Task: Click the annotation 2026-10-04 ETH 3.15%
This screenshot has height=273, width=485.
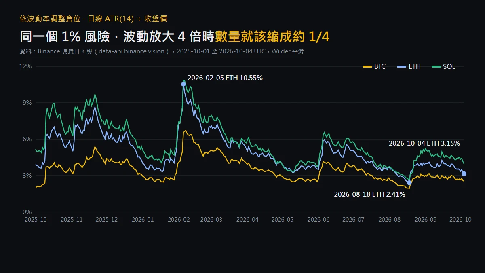Action: tap(424, 143)
